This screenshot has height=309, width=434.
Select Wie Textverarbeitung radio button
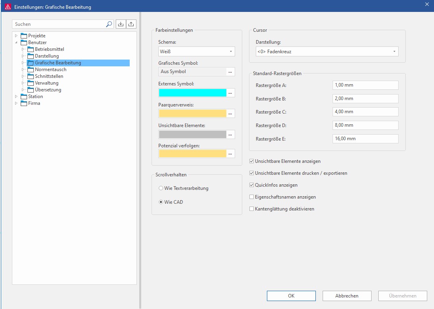161,188
